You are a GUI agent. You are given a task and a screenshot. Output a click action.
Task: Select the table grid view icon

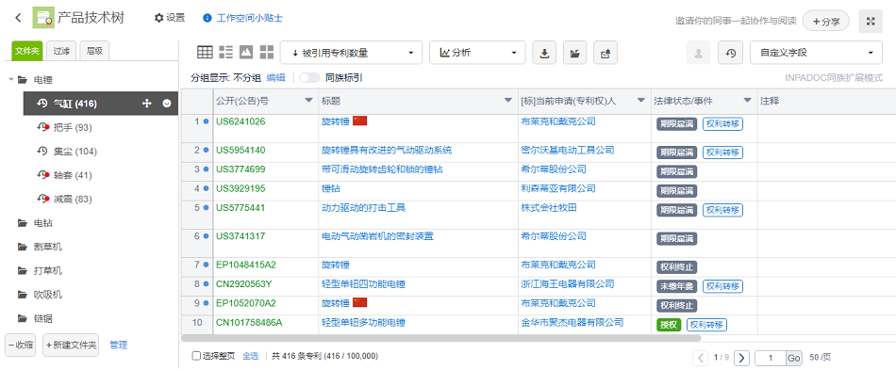(x=205, y=53)
